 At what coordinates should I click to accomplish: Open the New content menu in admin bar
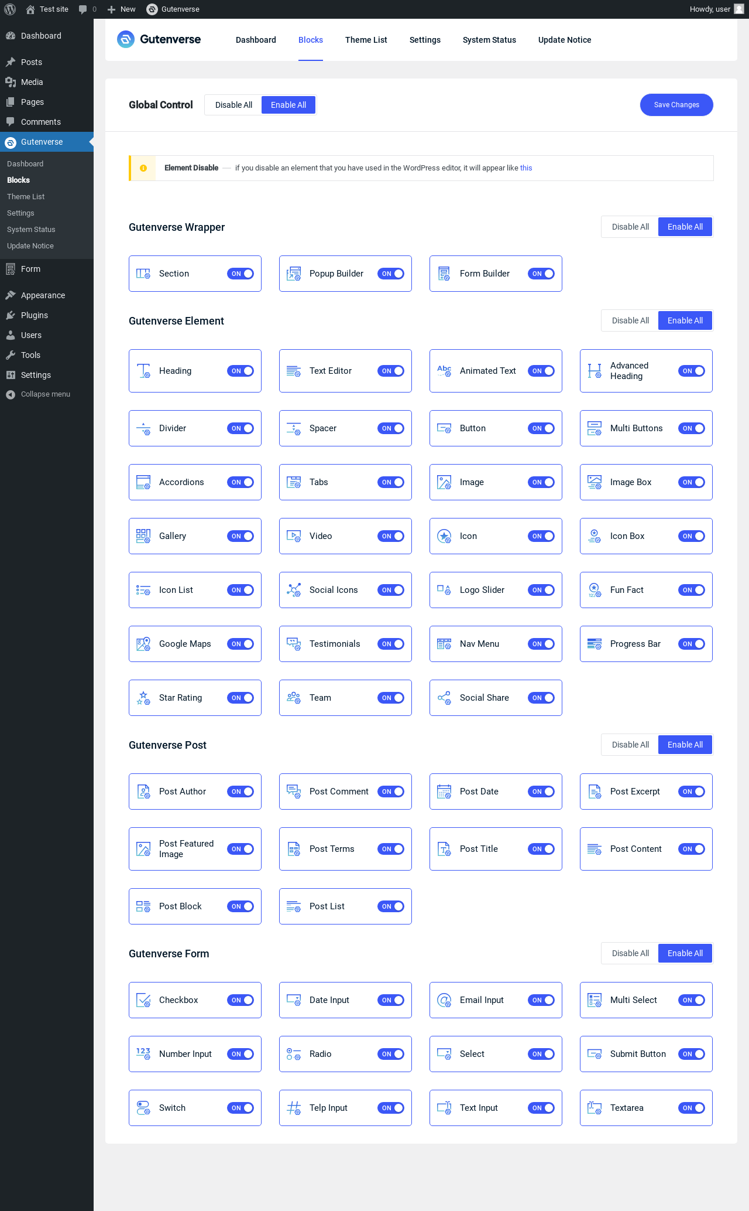(121, 9)
